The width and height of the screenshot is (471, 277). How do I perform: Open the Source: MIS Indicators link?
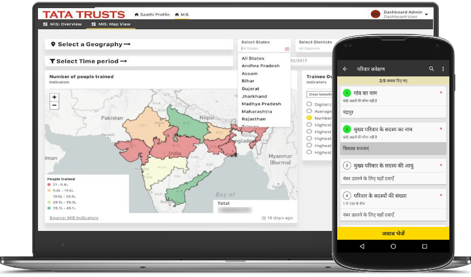(74, 218)
